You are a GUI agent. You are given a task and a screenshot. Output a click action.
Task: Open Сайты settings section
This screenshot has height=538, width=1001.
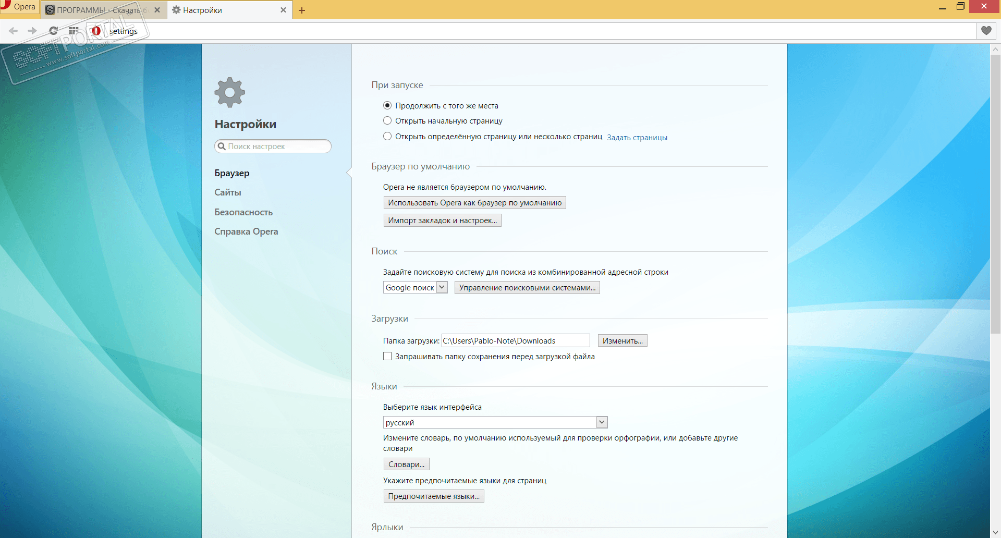point(228,192)
